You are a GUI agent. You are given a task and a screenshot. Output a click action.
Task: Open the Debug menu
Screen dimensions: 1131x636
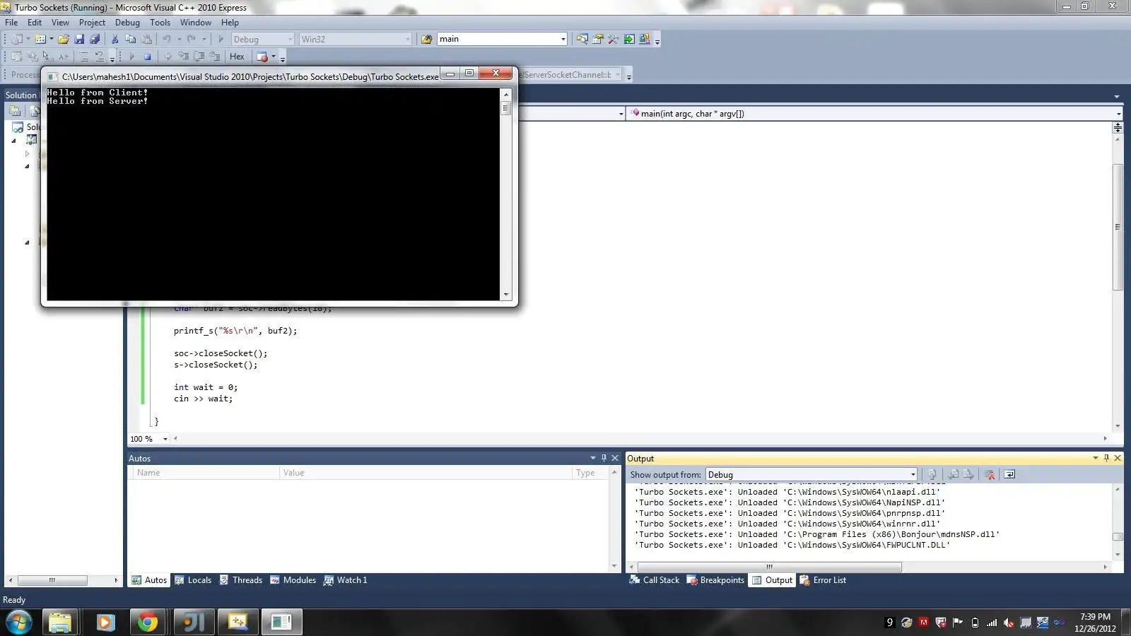(x=127, y=23)
